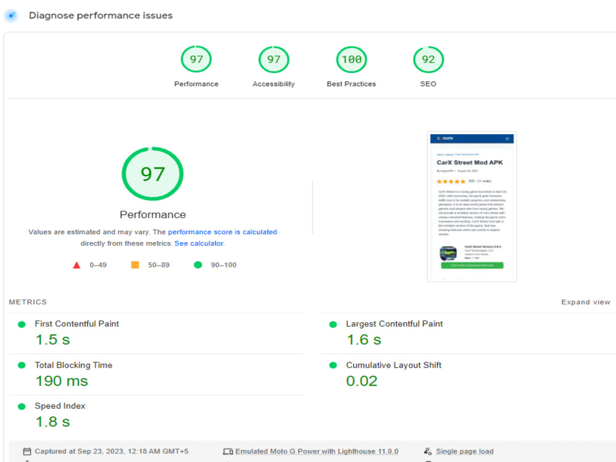616x462 pixels.
Task: Click the 1.6 s Largest Contentful Paint value
Action: [x=364, y=339]
